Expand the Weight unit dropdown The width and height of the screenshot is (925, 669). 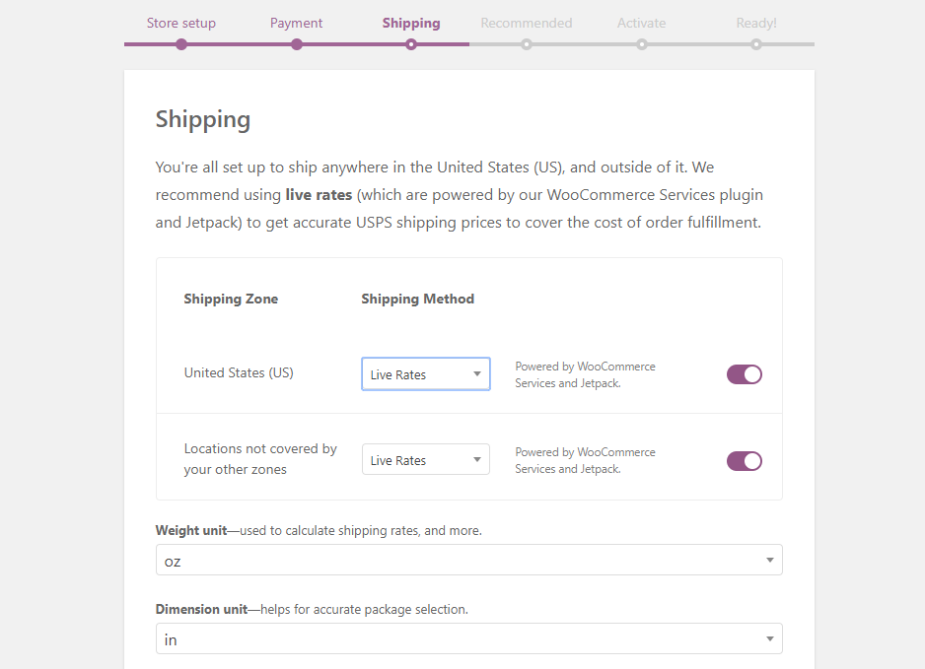[x=468, y=561]
